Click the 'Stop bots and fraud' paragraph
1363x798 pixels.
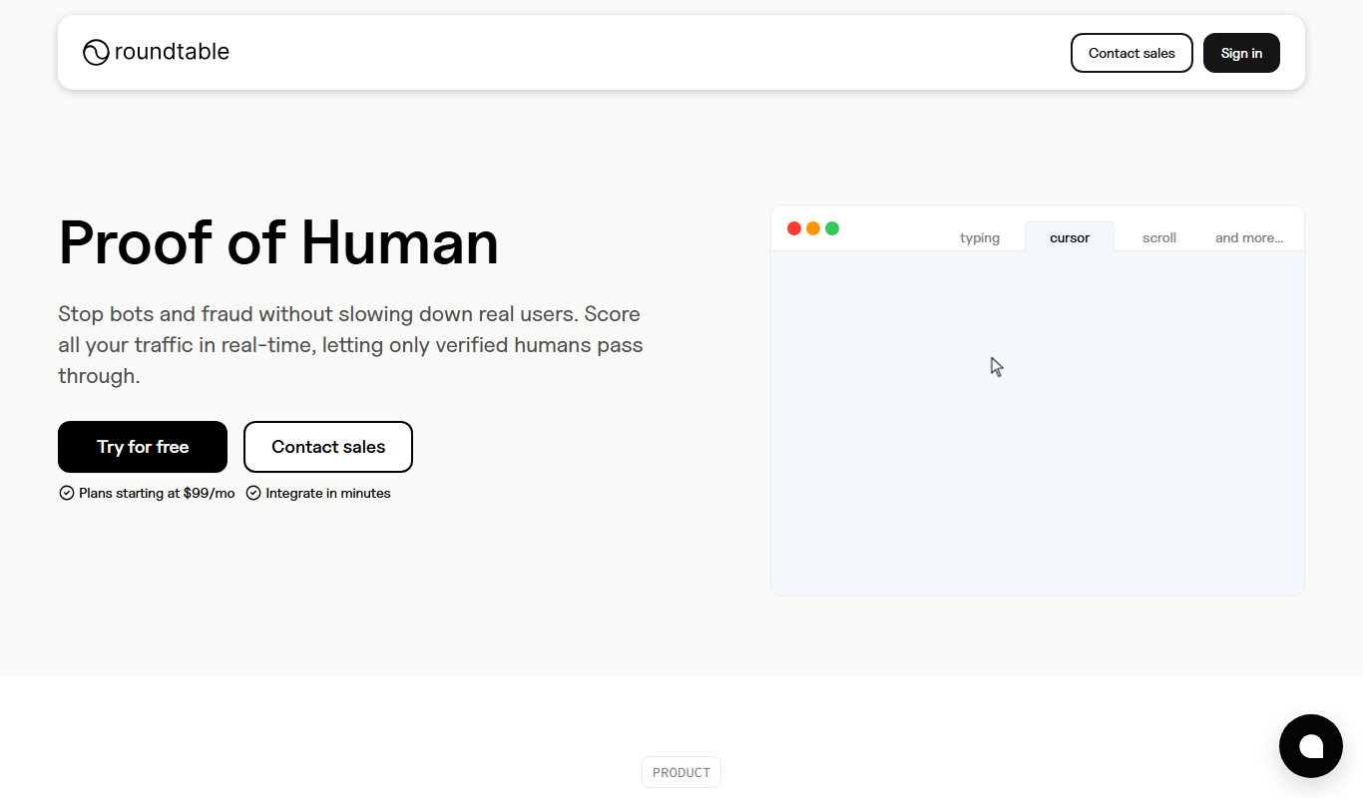(x=350, y=345)
